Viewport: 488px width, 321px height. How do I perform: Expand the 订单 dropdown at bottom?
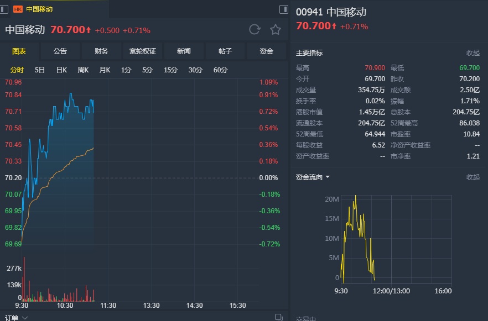click(x=17, y=318)
